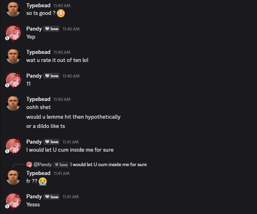Click the love tag badge above "11"
Image resolution: width=257 pixels, height=214 pixels.
tap(52, 76)
